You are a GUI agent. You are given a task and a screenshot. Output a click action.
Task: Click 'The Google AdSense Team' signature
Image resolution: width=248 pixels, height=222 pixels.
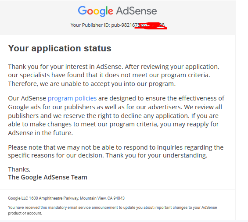(47, 177)
